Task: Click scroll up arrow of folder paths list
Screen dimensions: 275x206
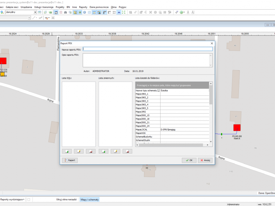Action: pyautogui.click(x=211, y=83)
